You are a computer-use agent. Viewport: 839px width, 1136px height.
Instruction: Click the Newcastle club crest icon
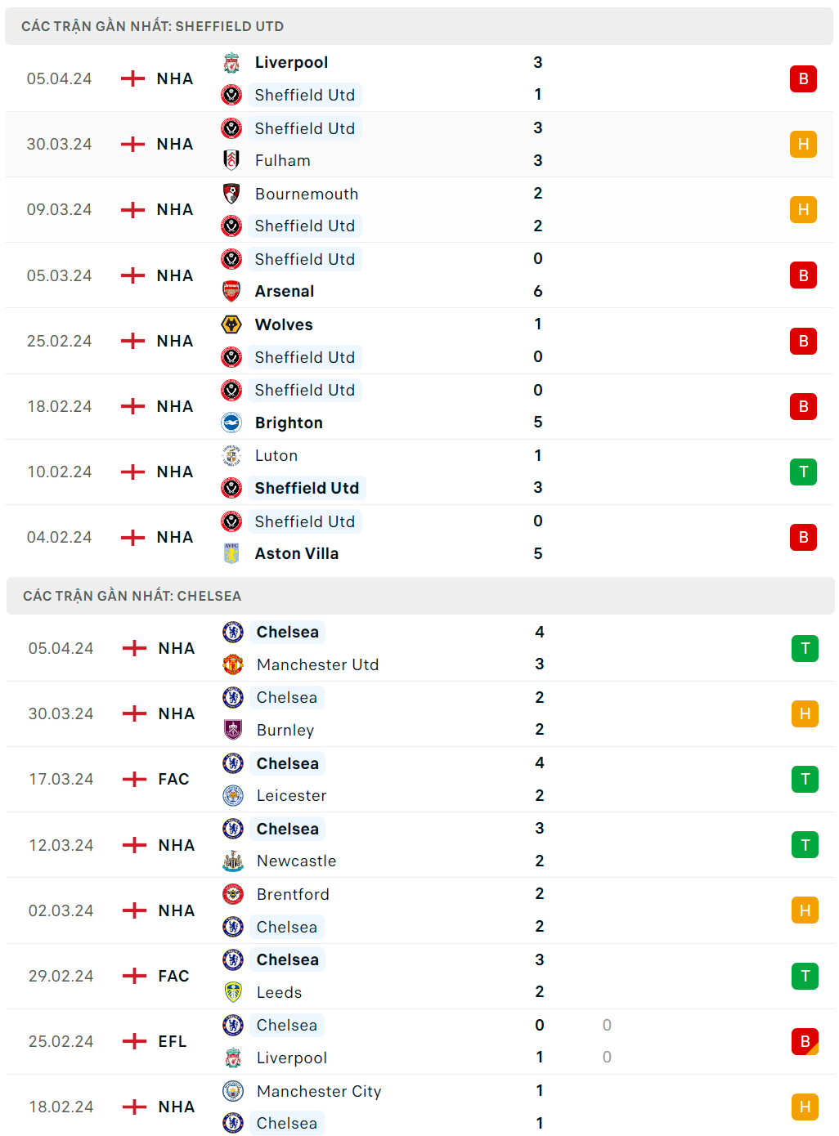233,861
